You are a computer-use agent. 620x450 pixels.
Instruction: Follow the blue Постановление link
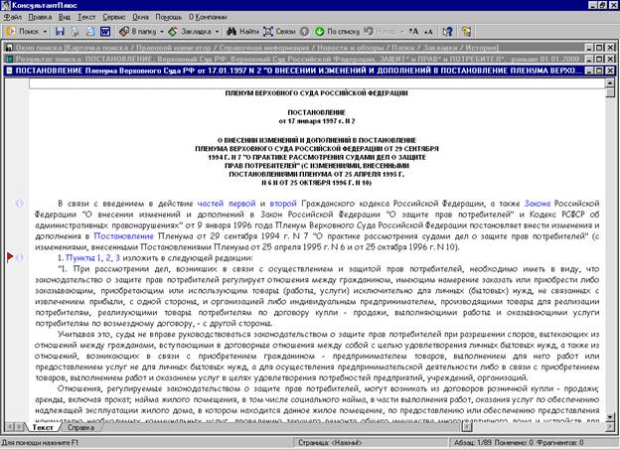tap(123, 236)
